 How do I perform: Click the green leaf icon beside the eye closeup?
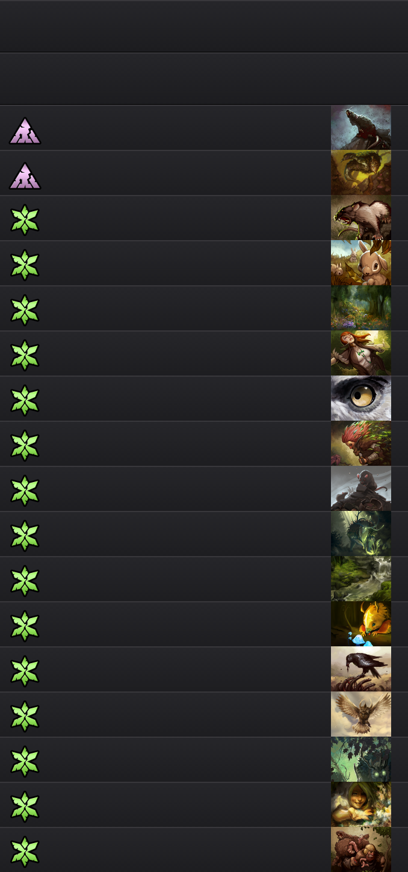[x=25, y=400]
